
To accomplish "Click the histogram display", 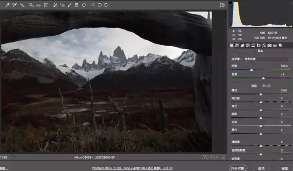I will tap(261, 14).
